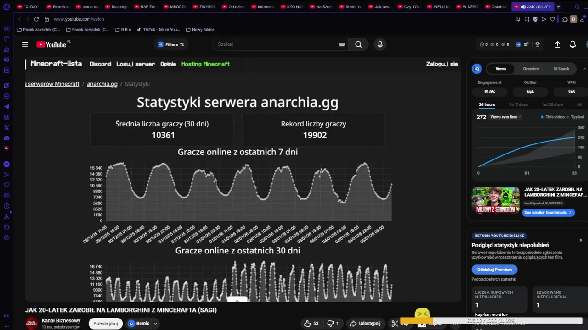This screenshot has width=588, height=330.
Task: Select the vidIQ Overview tab
Action: 531,69
